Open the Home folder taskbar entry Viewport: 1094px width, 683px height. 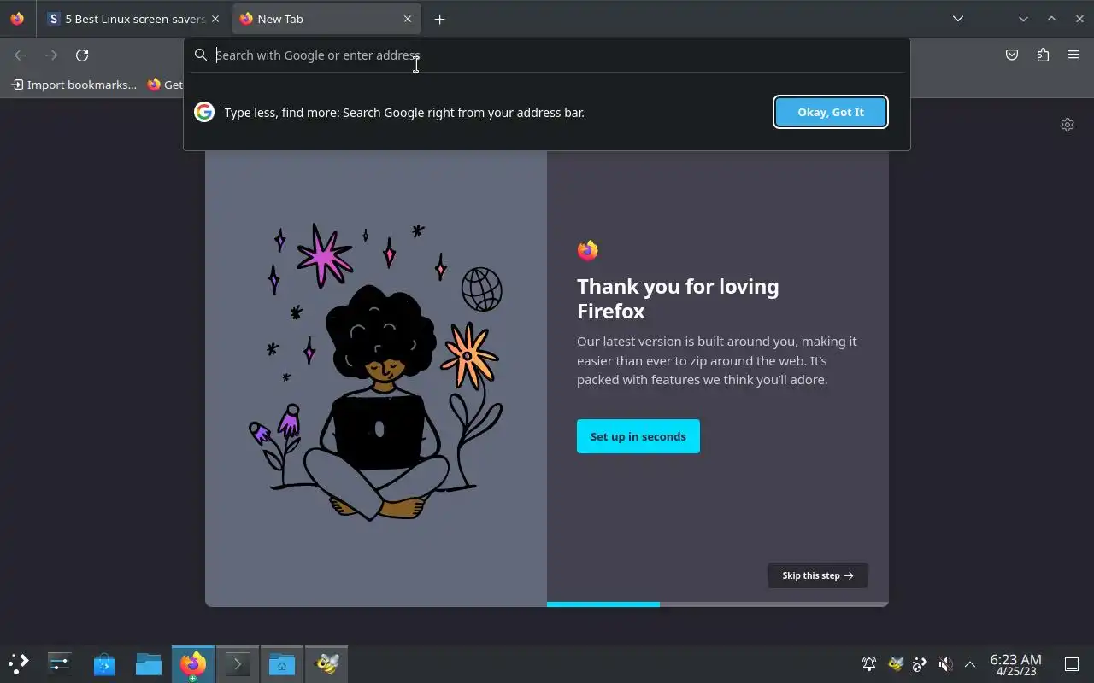[x=281, y=663]
